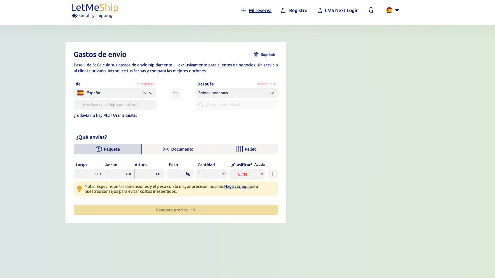The width and height of the screenshot is (495, 278).
Task: Click the headset support icon
Action: 371,10
